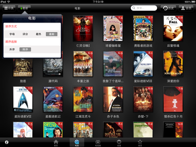Click the title text 江湖龙虎斗
This screenshot has height=147, width=196.
[x=83, y=117]
